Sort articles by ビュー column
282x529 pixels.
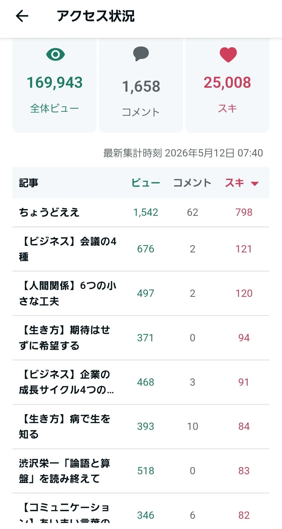(x=145, y=183)
